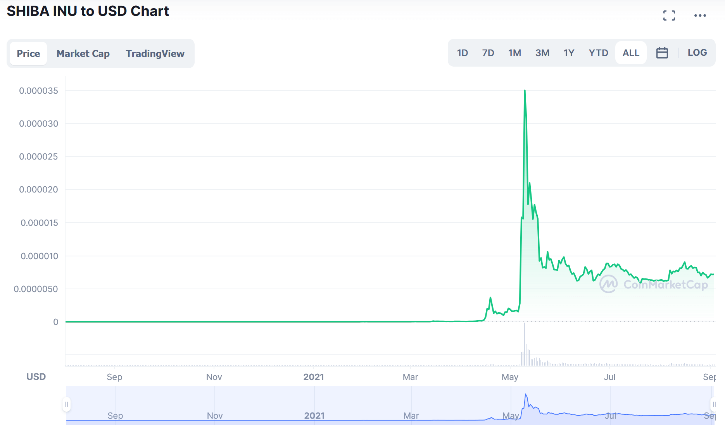This screenshot has width=725, height=433.
Task: Enable logarithmic scale with LOG toggle
Action: coord(697,53)
